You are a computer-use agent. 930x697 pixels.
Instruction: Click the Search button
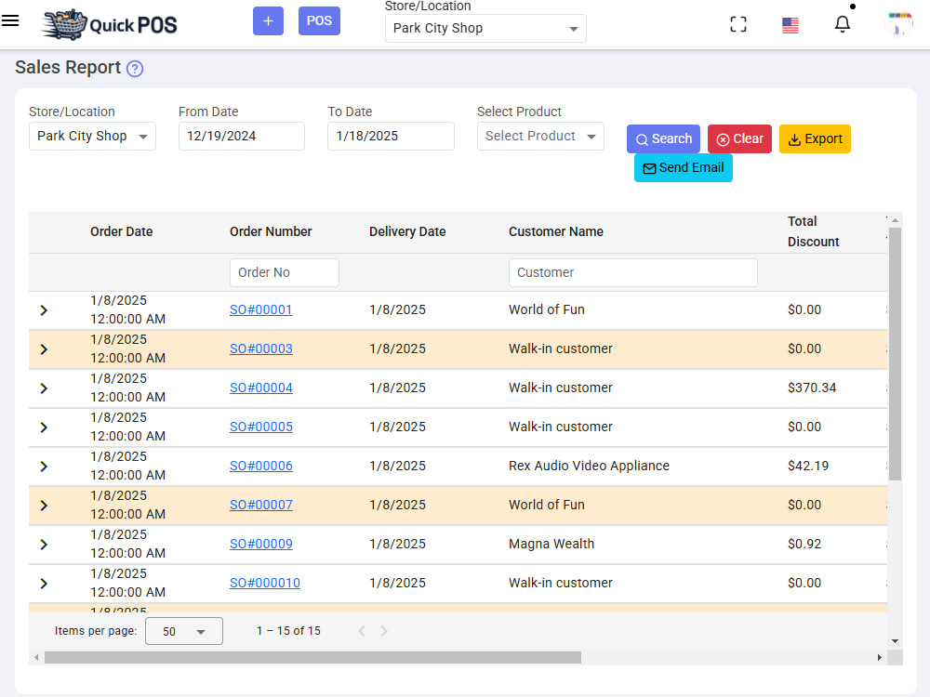(x=663, y=138)
